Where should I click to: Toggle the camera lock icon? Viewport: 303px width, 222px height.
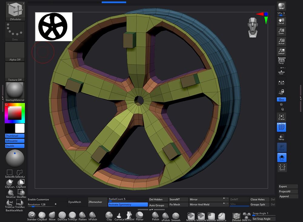pos(281,92)
